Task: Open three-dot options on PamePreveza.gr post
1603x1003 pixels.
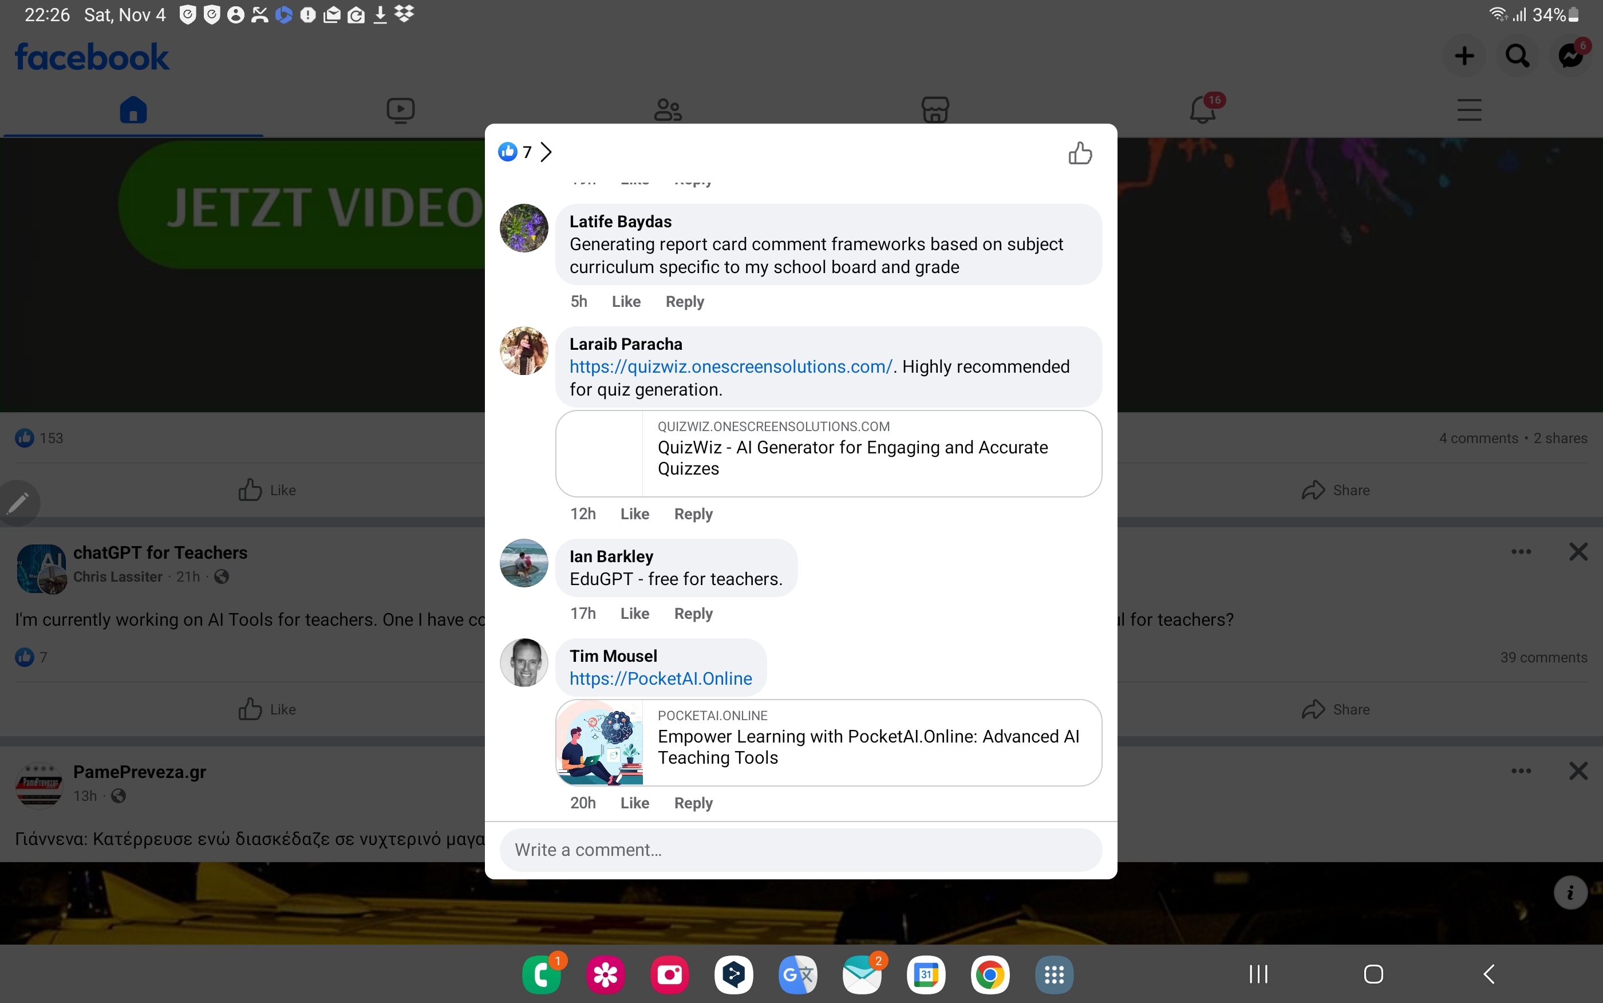Action: [1521, 771]
